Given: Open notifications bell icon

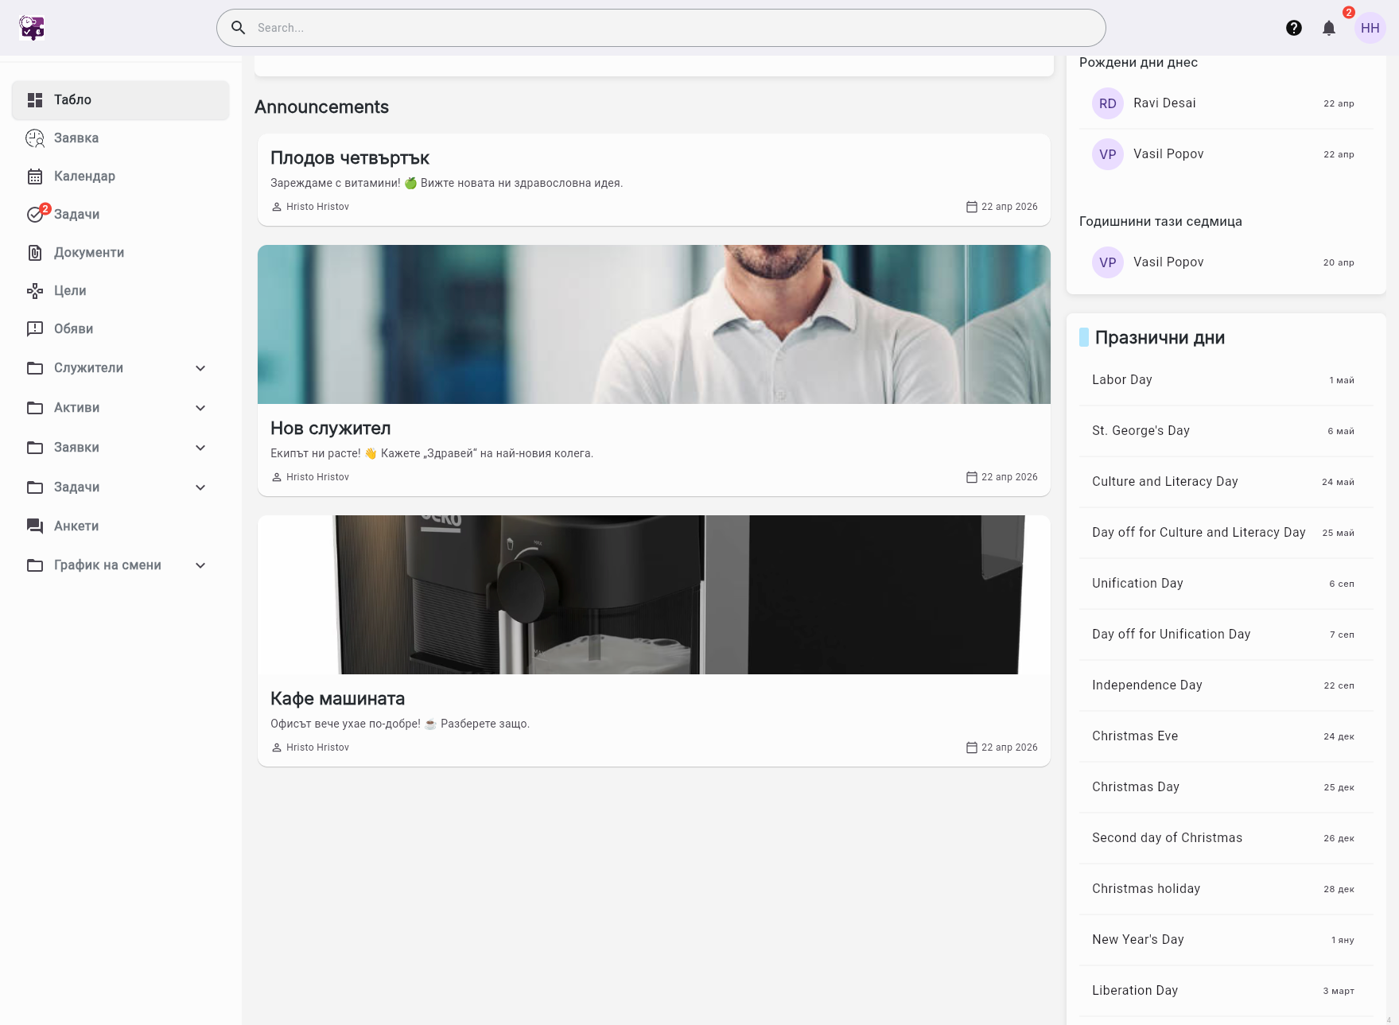Looking at the screenshot, I should coord(1329,28).
